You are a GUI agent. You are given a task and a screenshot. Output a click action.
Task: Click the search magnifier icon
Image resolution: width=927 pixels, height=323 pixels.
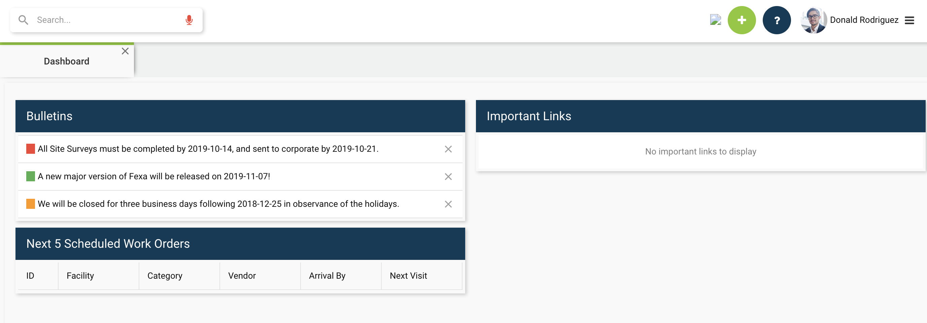click(23, 20)
